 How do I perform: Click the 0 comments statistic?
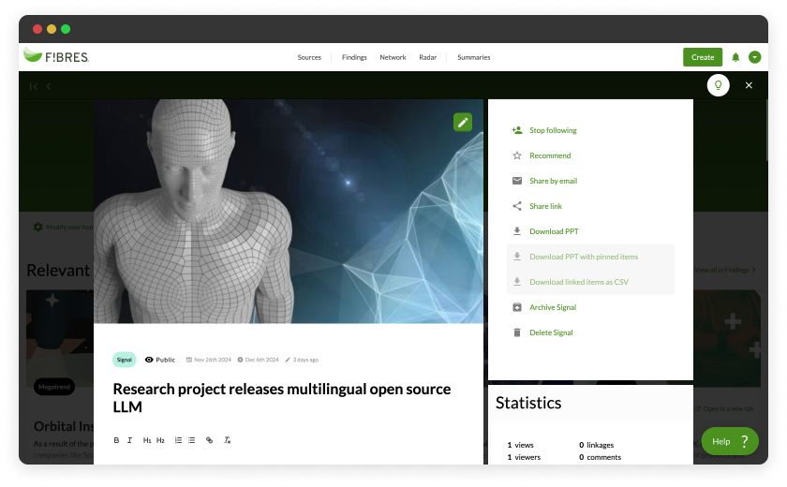(x=600, y=457)
